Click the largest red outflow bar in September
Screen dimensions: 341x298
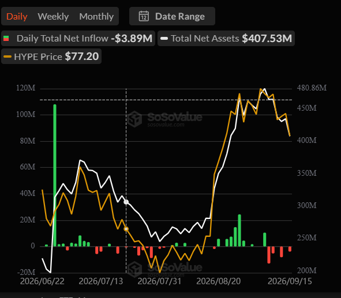click(269, 255)
